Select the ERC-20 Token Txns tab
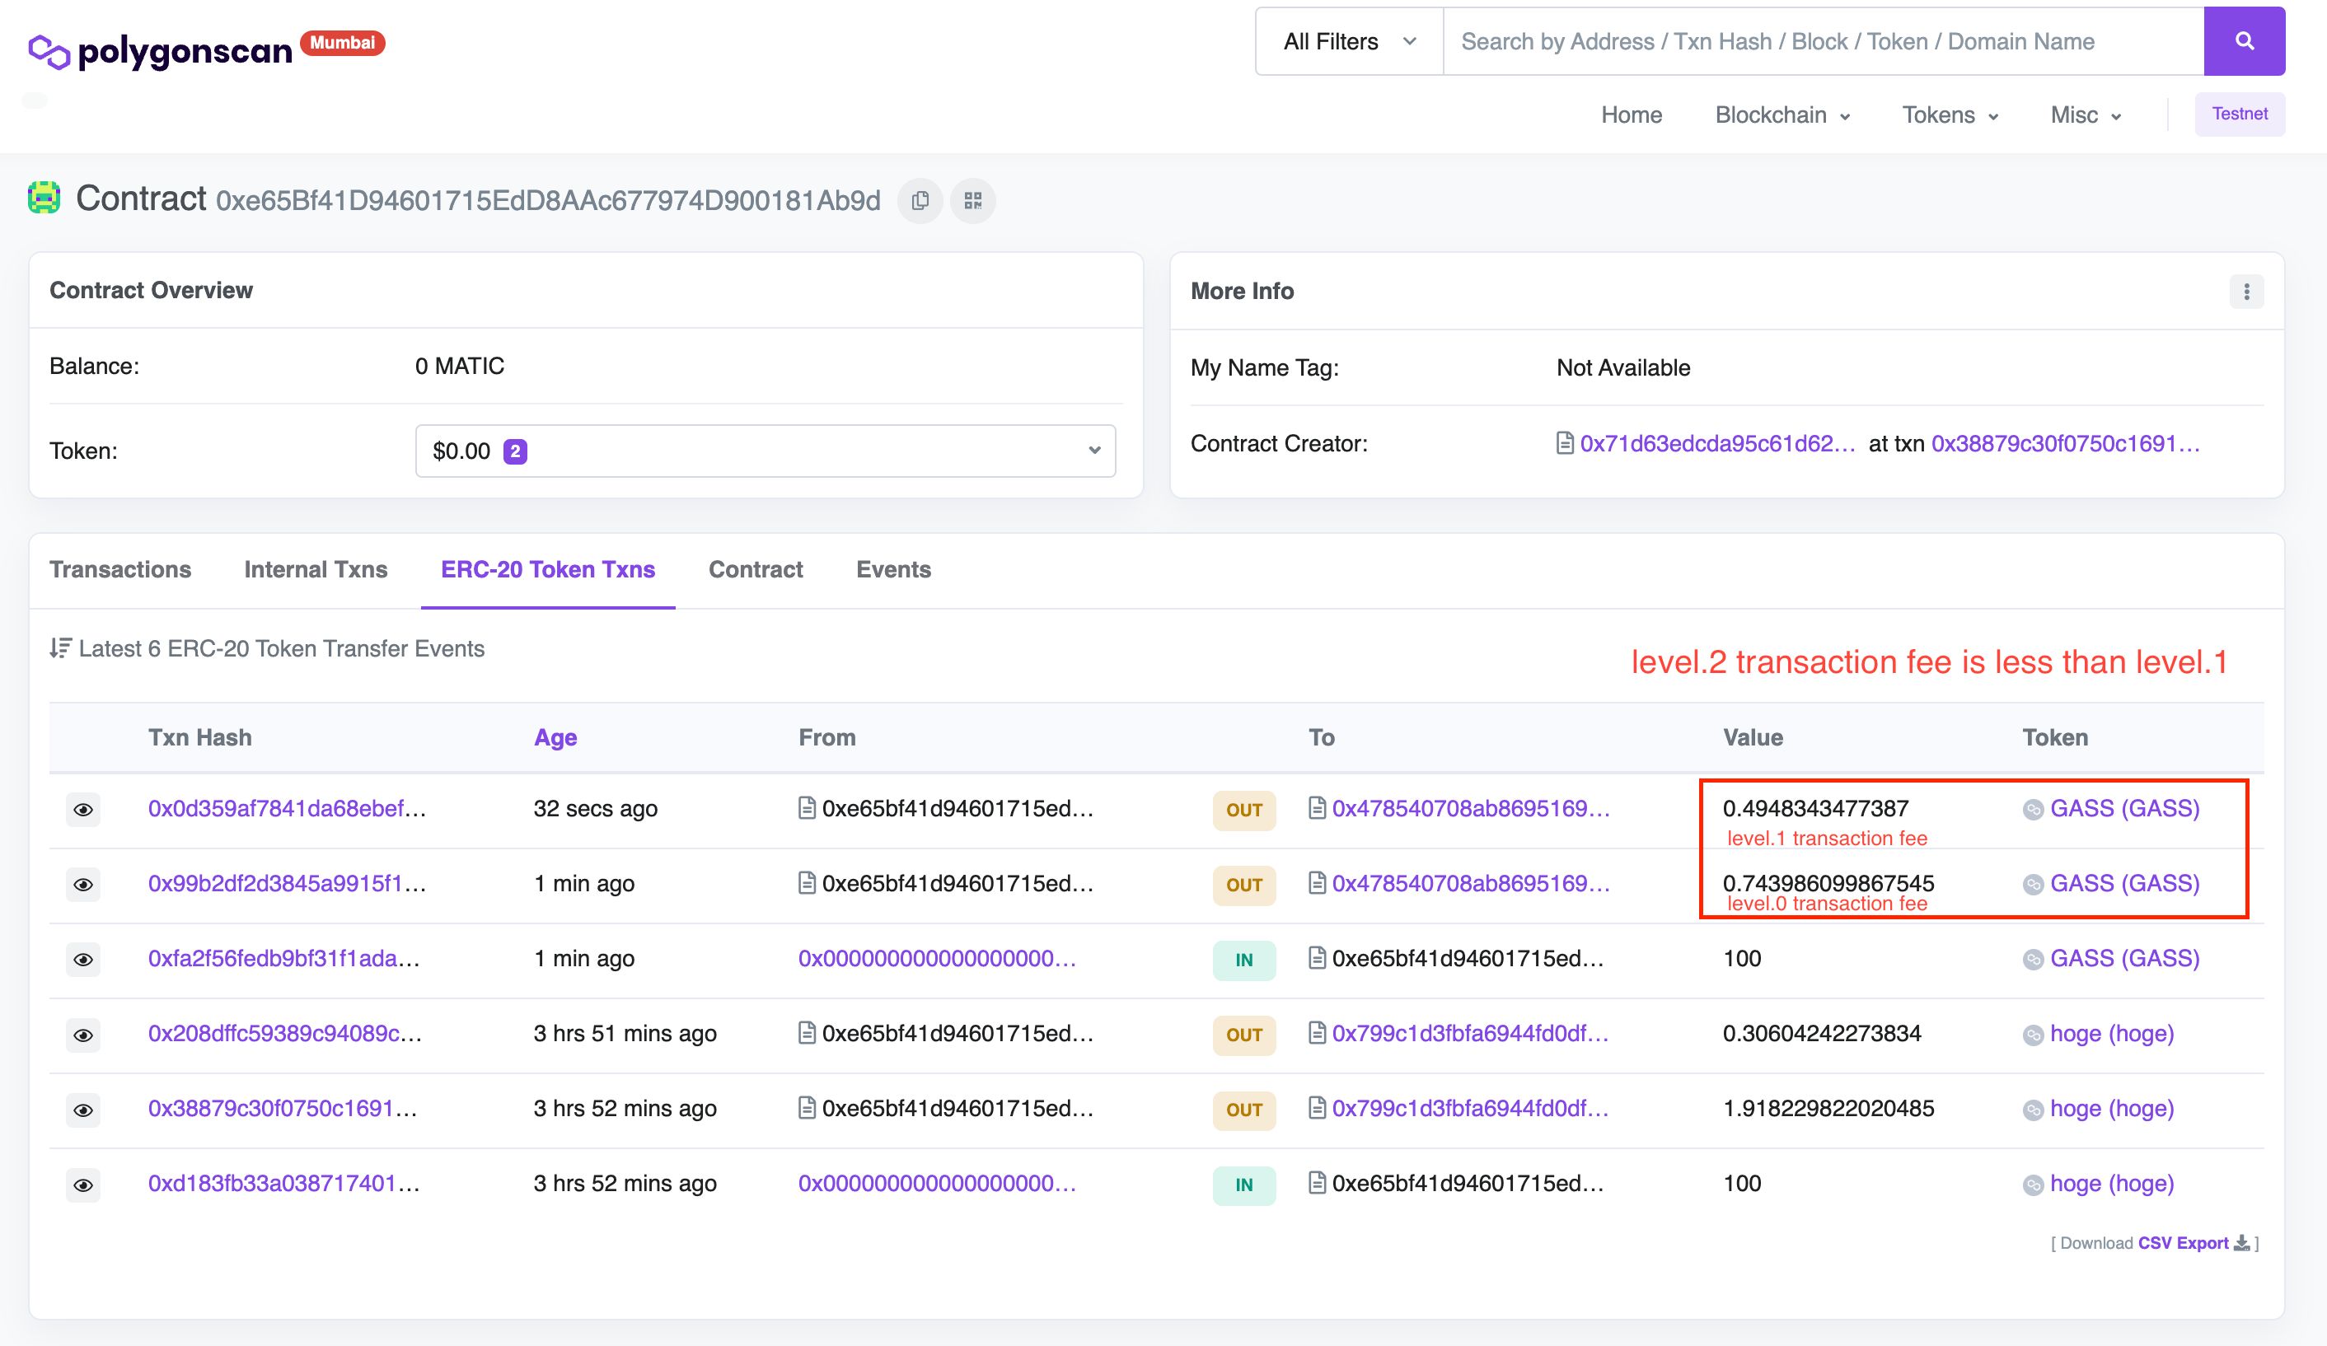This screenshot has width=2327, height=1346. point(548,569)
